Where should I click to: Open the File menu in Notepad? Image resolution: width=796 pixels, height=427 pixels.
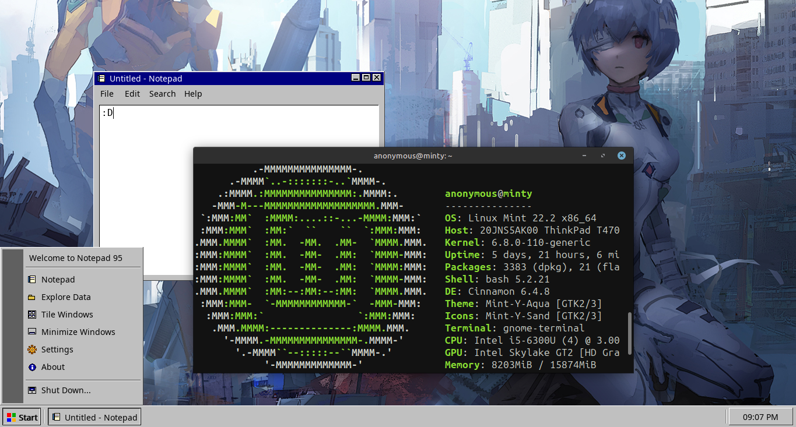coord(107,94)
